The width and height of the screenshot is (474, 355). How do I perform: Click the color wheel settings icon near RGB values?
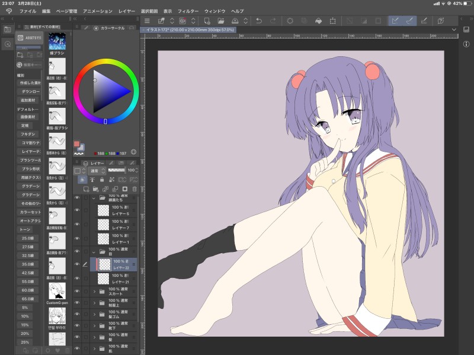pos(134,152)
